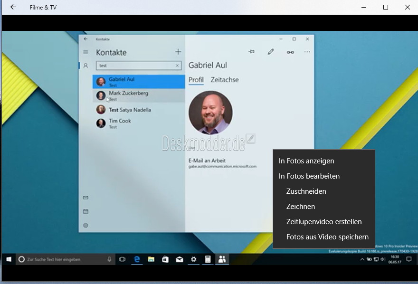Screen dimensions: 418x284
Task: Choose Zeitlupenvideo erstellen
Action: pos(324,222)
